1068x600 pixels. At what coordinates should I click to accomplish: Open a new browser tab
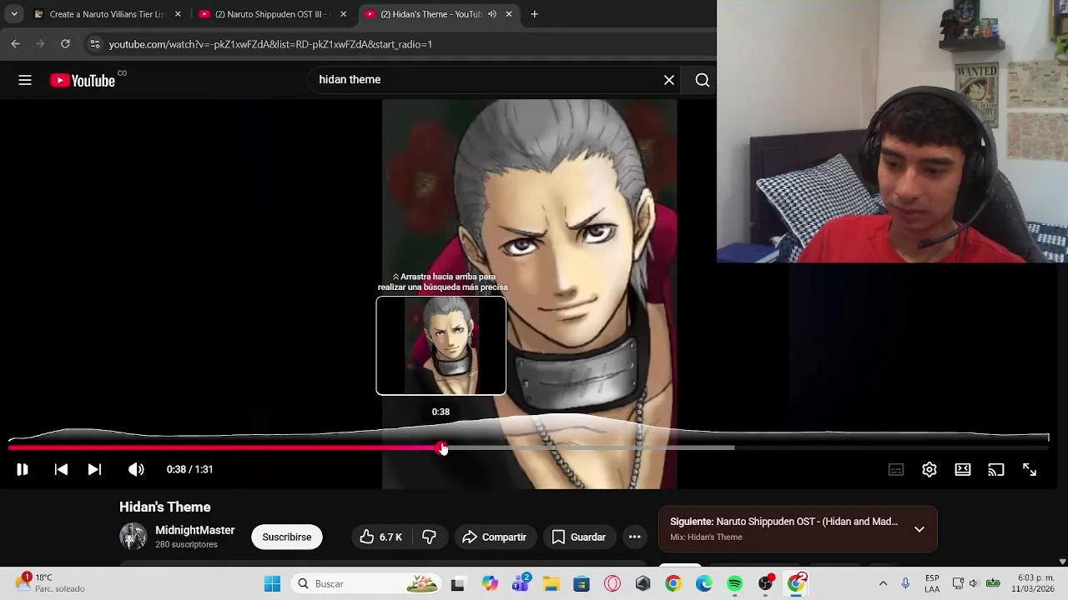pos(534,14)
